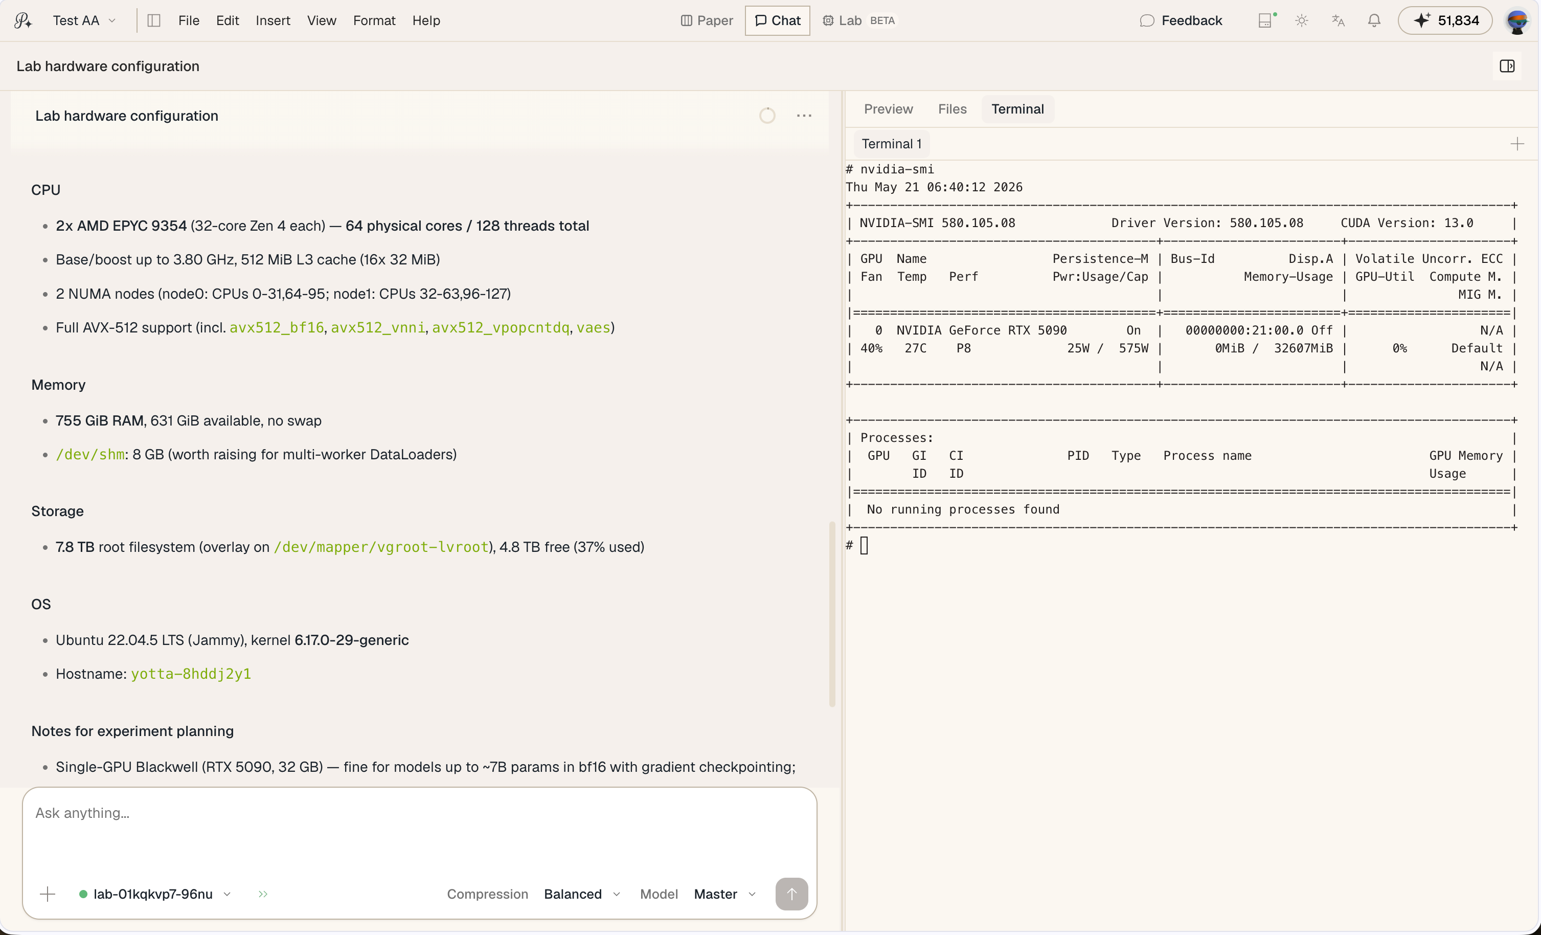Click 2x AMD EPYC 9354 bullet
The height and width of the screenshot is (935, 1541).
[322, 226]
